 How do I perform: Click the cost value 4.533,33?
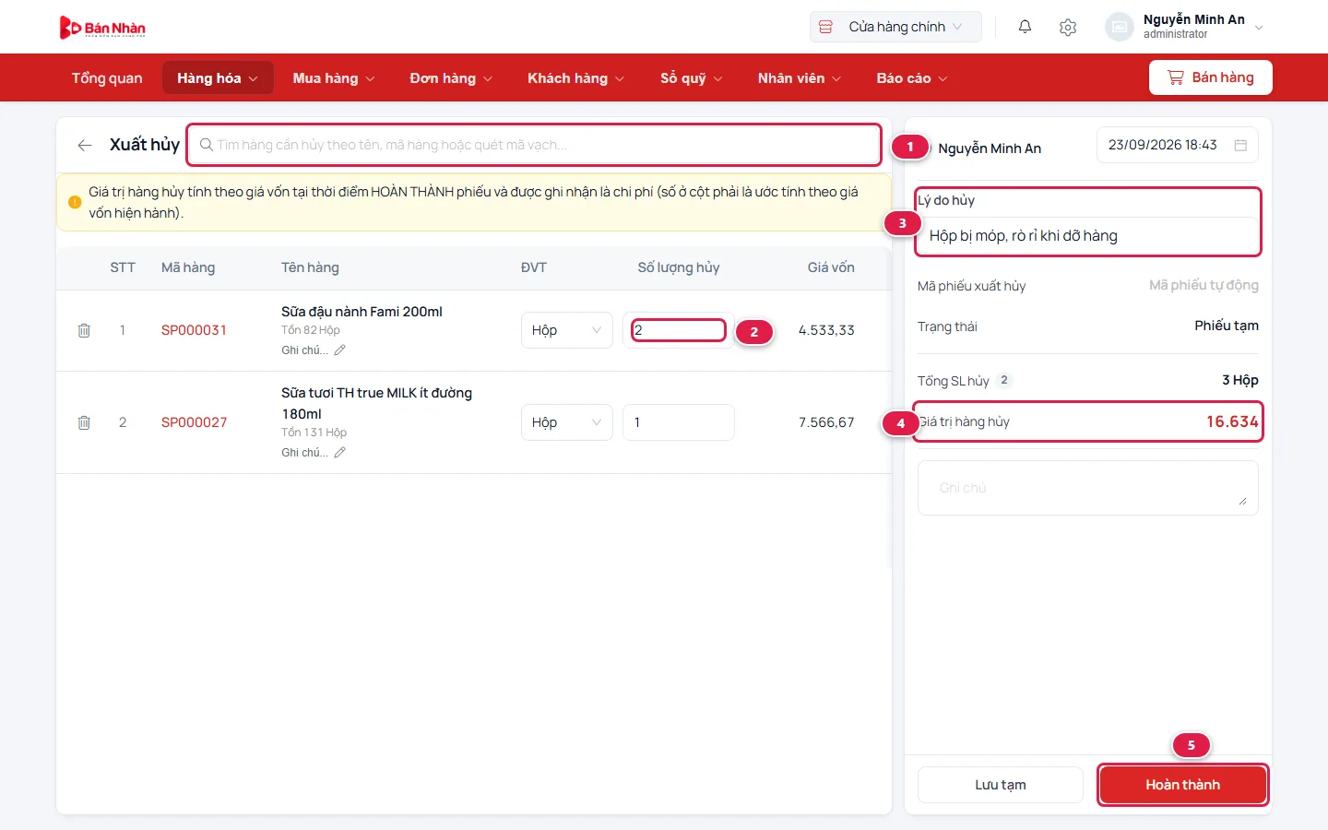pos(826,330)
